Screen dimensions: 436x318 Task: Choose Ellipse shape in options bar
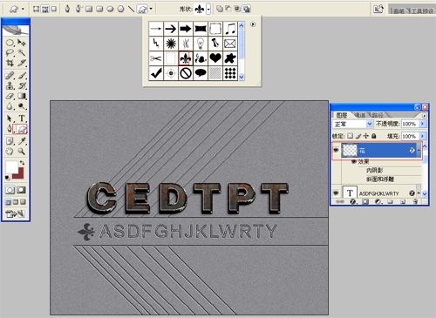110,9
